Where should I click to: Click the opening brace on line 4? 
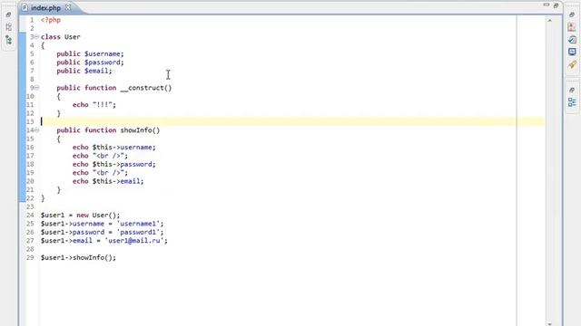(43, 45)
